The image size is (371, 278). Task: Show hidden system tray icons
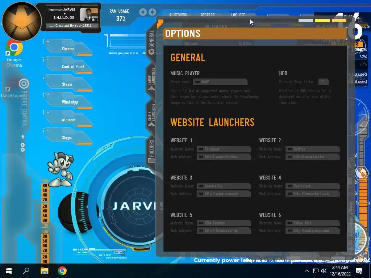click(307, 271)
